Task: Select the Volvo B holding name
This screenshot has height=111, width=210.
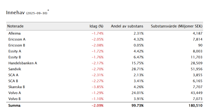Action: 15,99
